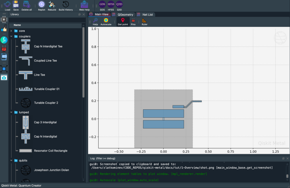Open Build History
Viewport: 290px width, 188px height.
tap(66, 5)
